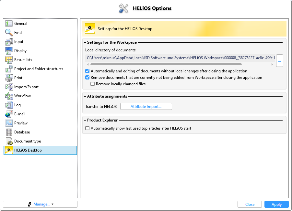The image size is (292, 211).
Task: Click the local directory path field
Action: tap(180, 58)
